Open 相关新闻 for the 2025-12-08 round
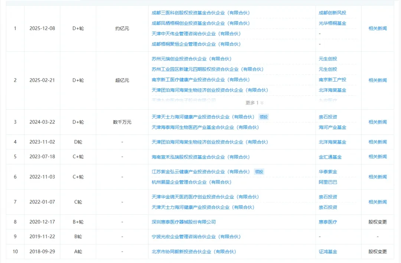Viewport: 401px width, 263px height. [378, 28]
